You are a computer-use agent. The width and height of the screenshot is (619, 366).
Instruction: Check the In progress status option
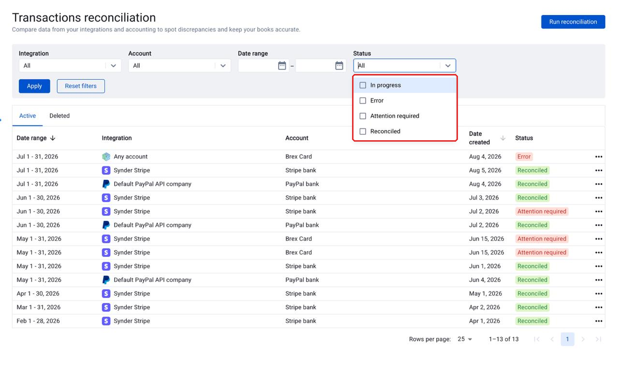[363, 85]
